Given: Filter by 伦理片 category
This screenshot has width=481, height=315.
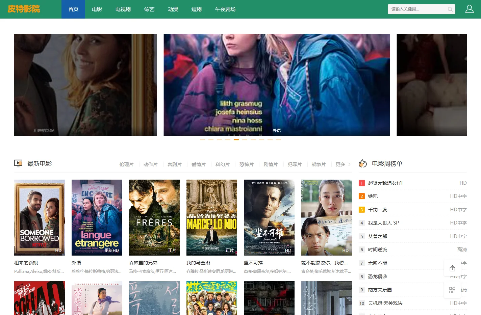Looking at the screenshot, I should click(126, 164).
